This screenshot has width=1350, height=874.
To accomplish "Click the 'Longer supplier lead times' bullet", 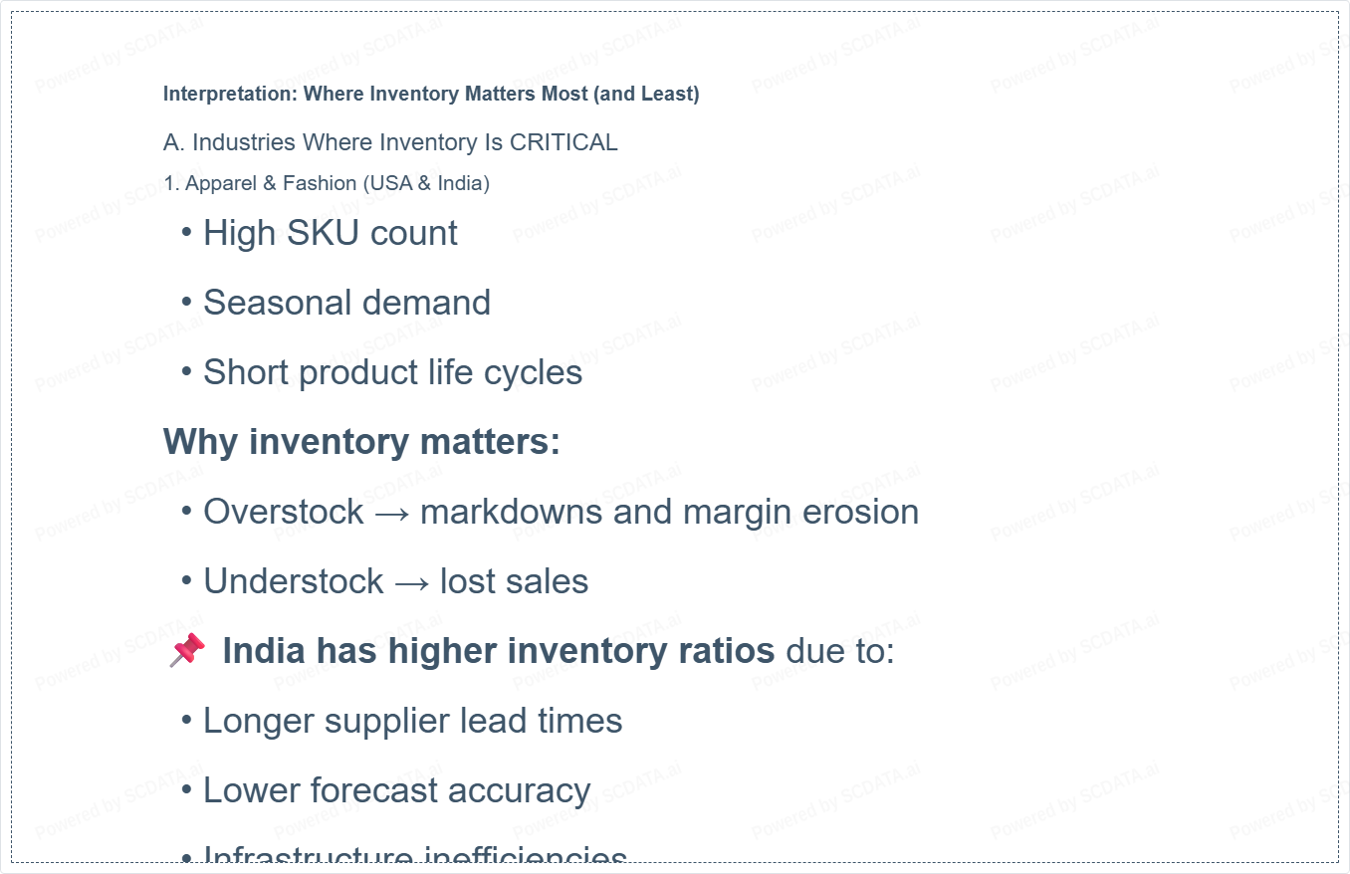I will [412, 721].
